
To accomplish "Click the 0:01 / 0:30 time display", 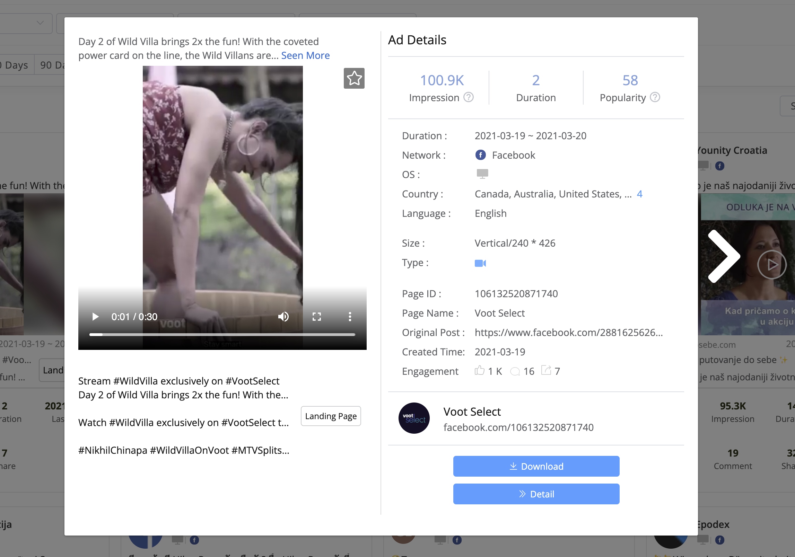I will [x=134, y=317].
